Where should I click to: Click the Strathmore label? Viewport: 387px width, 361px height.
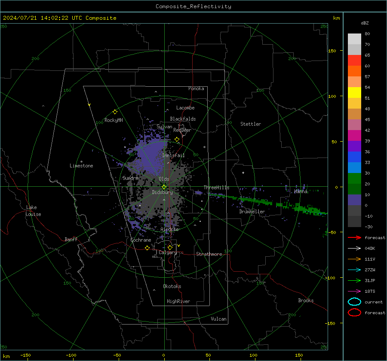[209, 254]
